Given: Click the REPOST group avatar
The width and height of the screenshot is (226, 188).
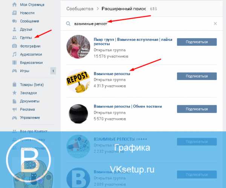Looking at the screenshot, I should coord(78,81).
